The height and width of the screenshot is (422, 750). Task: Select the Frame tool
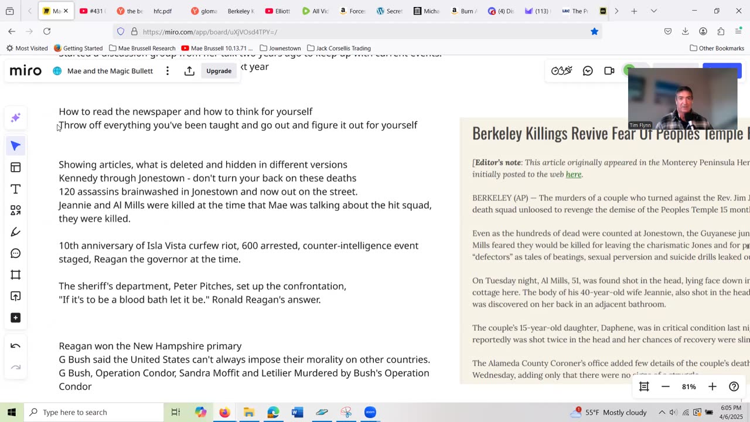(16, 275)
